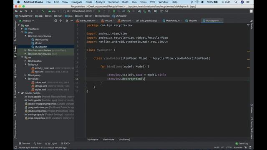This screenshot has height=150, width=267.
Task: Click the Bluetooth icon in menu bar
Action: pyautogui.click(x=192, y=2)
